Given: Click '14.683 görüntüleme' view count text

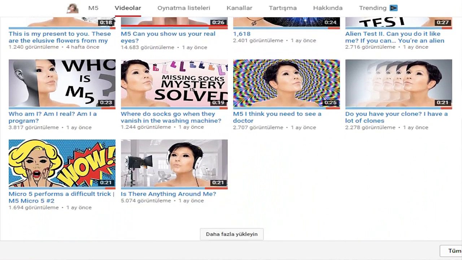Looking at the screenshot, I should (x=148, y=47).
